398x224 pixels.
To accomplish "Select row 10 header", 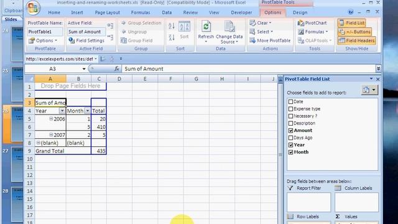I will click(30, 159).
